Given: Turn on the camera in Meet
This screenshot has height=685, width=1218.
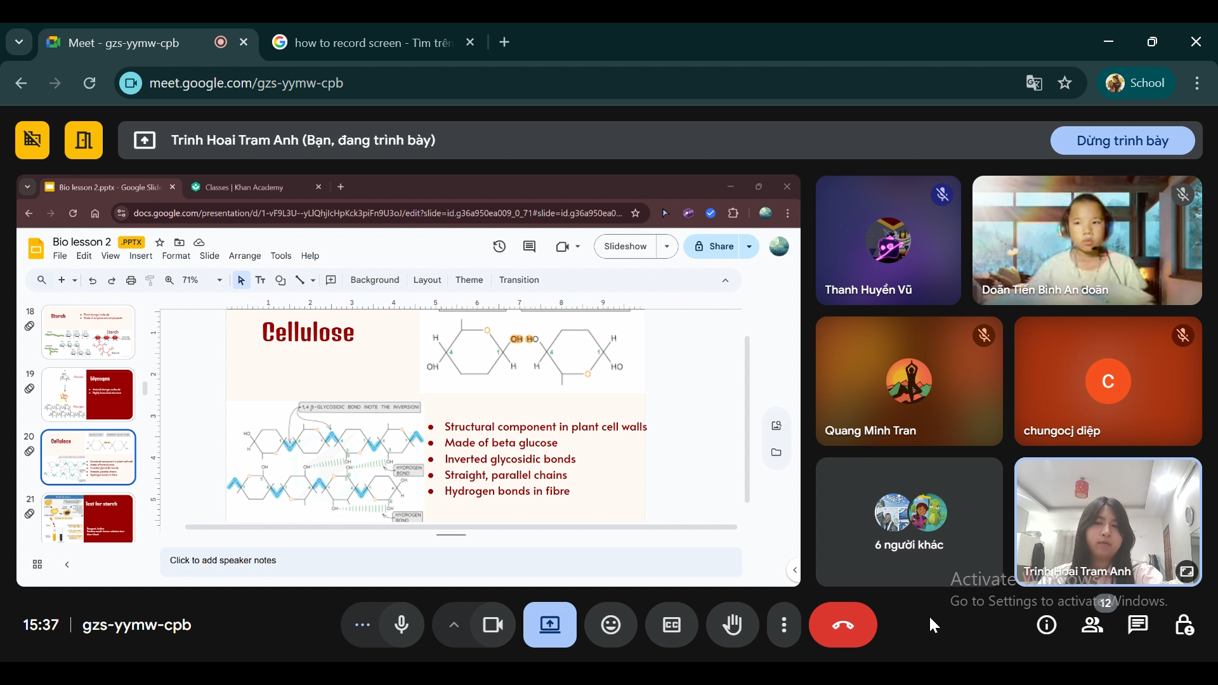Looking at the screenshot, I should (x=492, y=625).
